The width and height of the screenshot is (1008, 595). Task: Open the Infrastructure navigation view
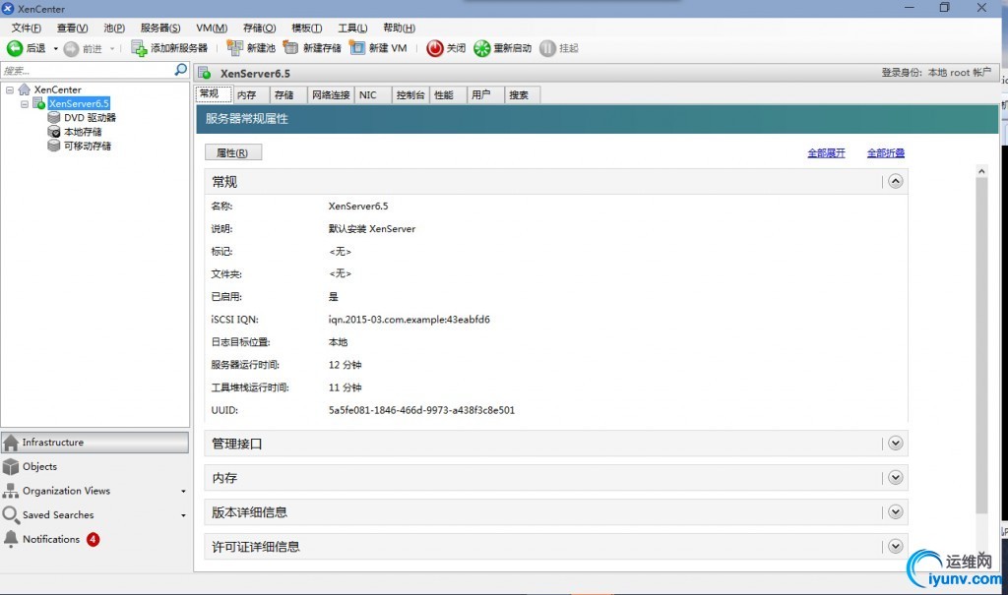pyautogui.click(x=95, y=443)
